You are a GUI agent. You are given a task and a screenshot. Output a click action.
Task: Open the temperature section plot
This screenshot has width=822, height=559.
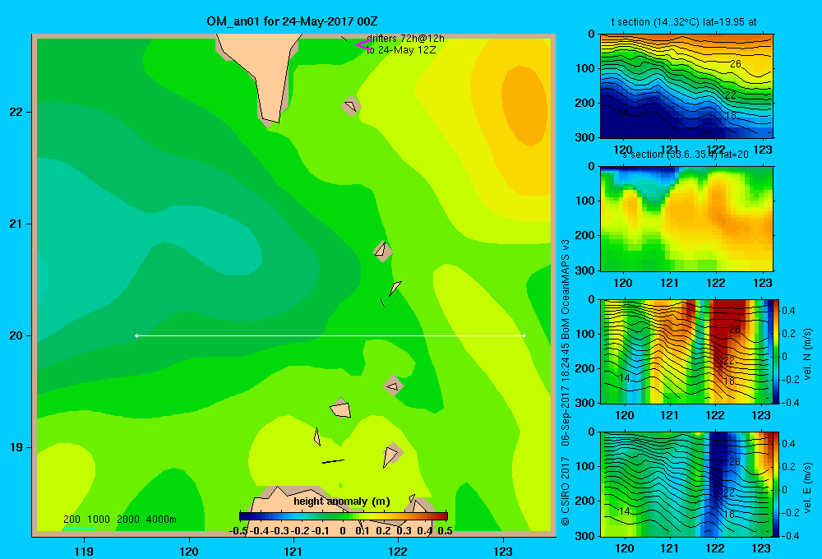coord(686,86)
